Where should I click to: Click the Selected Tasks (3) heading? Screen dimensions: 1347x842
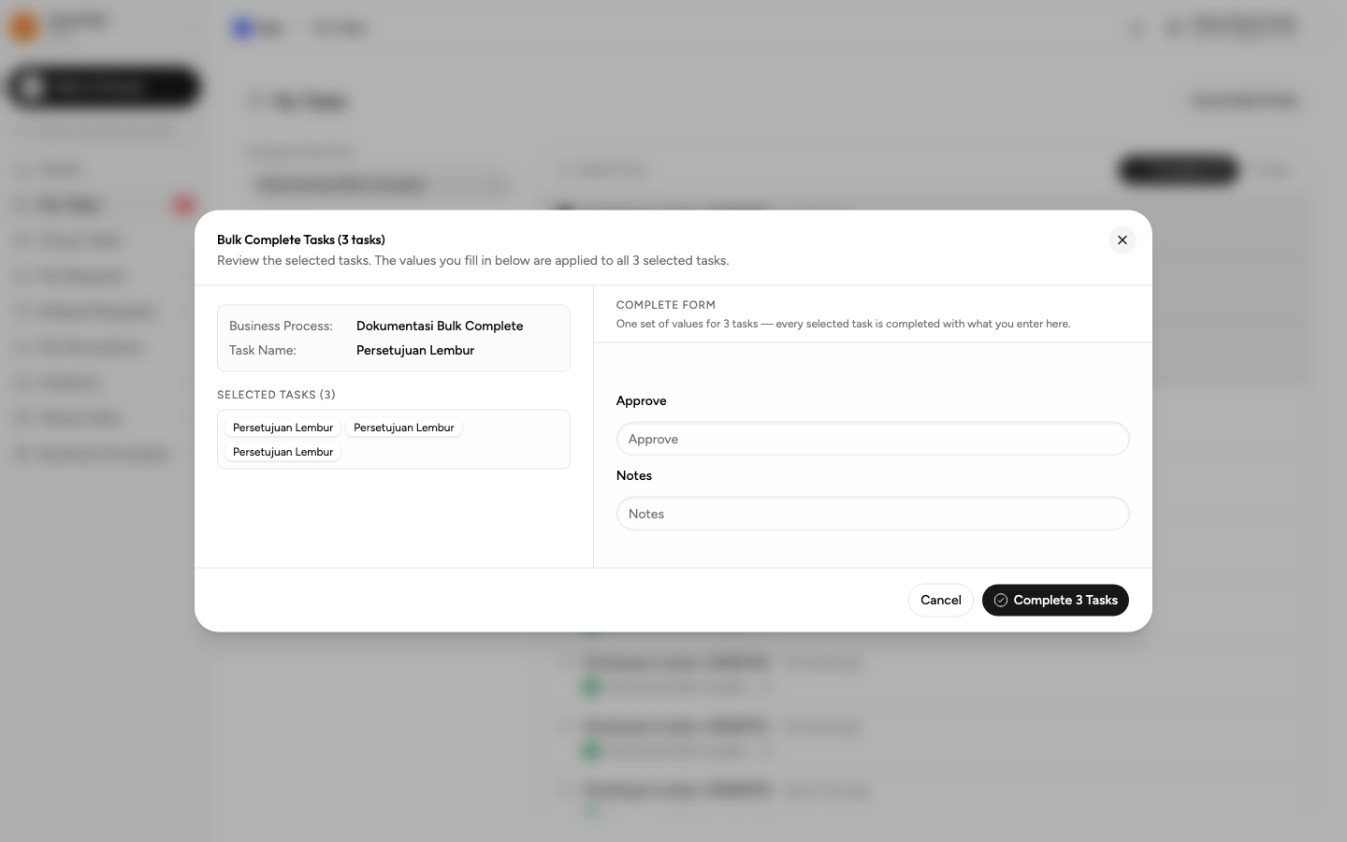tap(276, 395)
